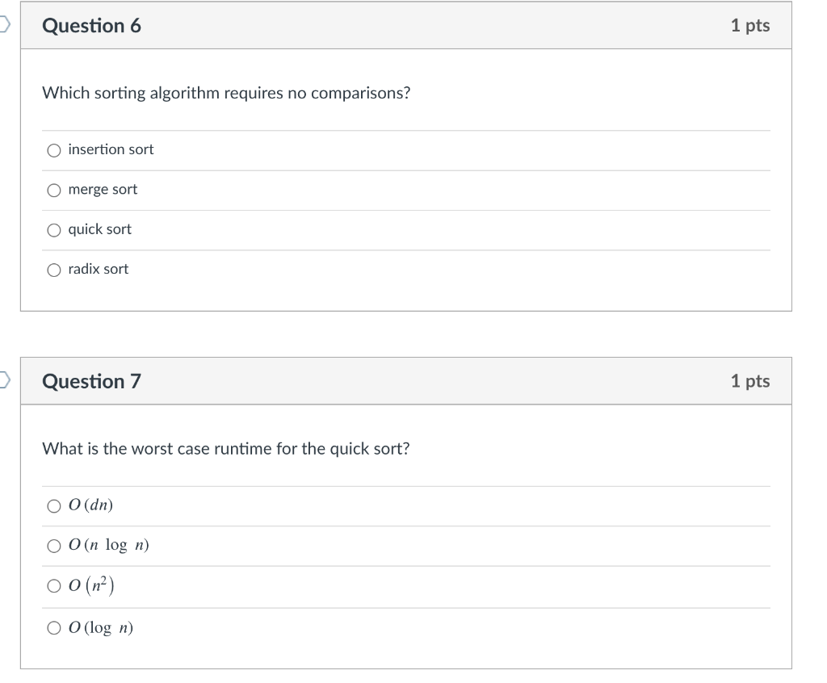Click the "merge sort" answer label
The height and width of the screenshot is (683, 827).
[103, 190]
